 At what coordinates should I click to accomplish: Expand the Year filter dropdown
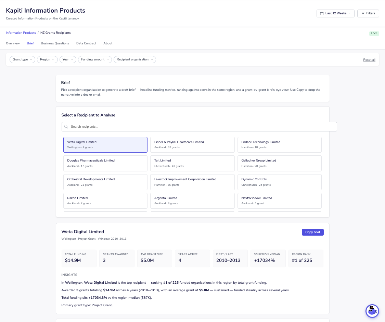pyautogui.click(x=68, y=59)
